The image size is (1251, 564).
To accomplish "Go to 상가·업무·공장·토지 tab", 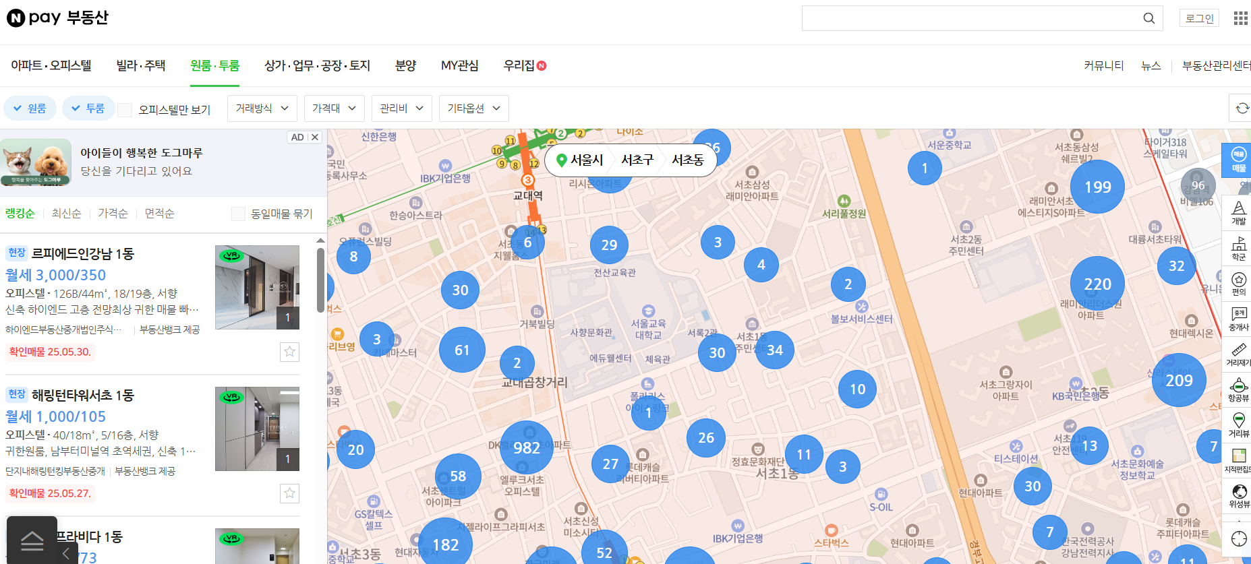I will (317, 65).
